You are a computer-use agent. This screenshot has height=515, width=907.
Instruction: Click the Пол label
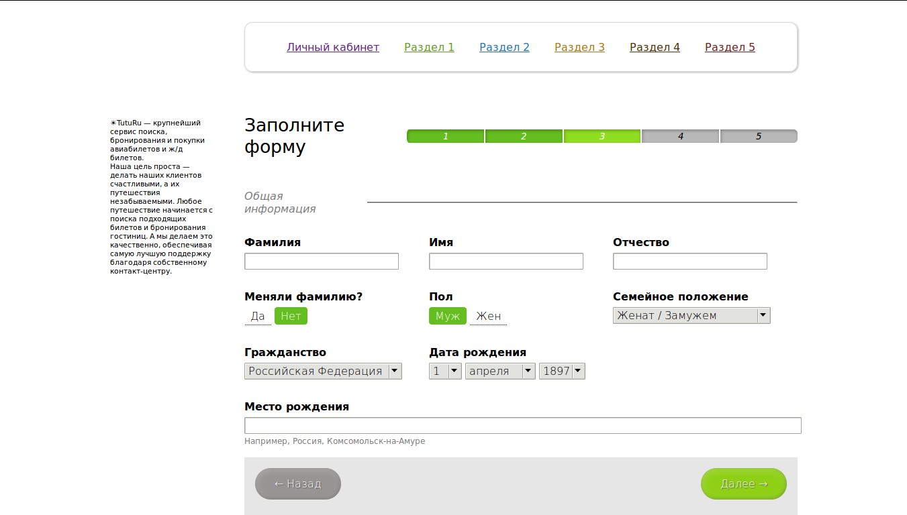pos(441,296)
